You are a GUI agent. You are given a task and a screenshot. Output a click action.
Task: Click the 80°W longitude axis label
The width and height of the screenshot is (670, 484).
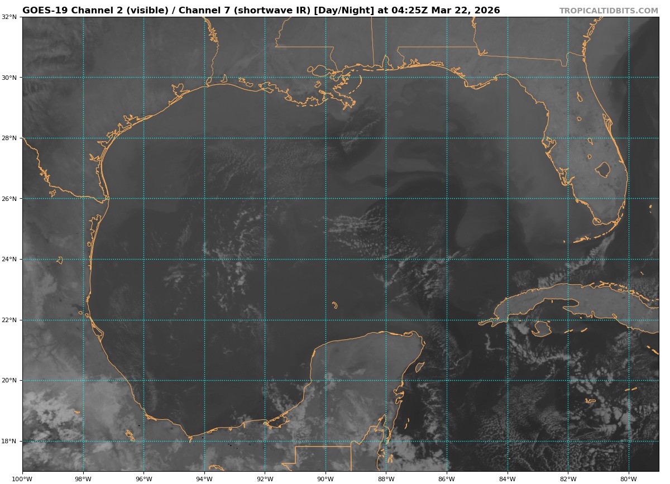click(629, 478)
